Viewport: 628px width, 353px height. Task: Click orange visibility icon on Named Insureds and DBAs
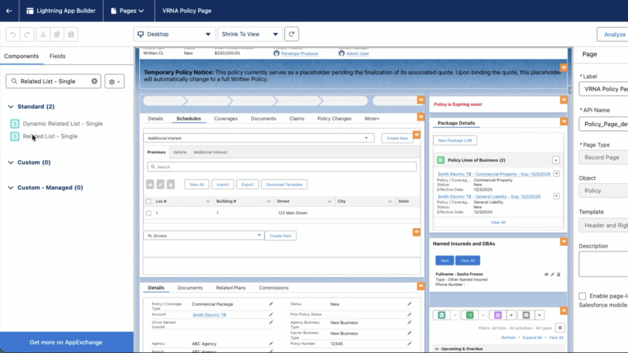(564, 242)
